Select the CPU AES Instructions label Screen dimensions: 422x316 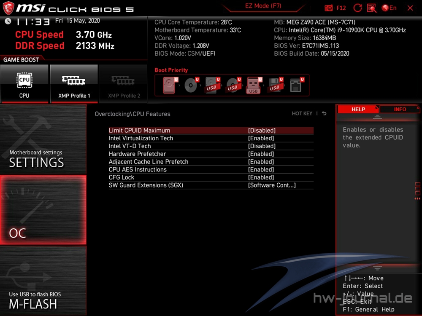pyautogui.click(x=138, y=169)
